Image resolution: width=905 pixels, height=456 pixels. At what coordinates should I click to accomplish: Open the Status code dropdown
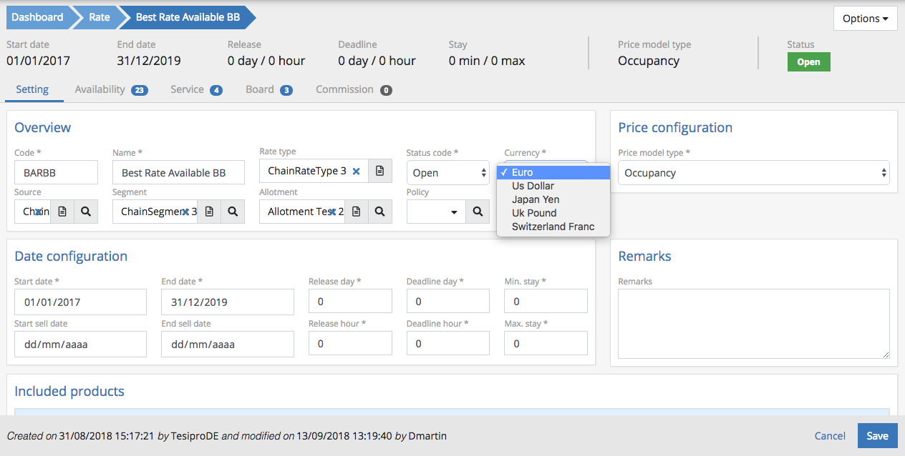447,173
